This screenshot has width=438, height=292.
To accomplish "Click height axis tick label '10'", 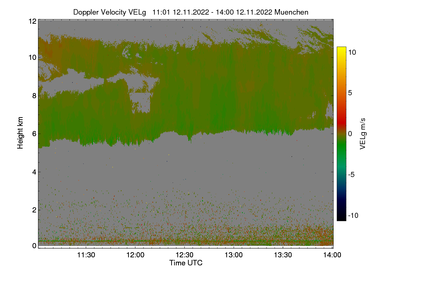I will [32, 57].
